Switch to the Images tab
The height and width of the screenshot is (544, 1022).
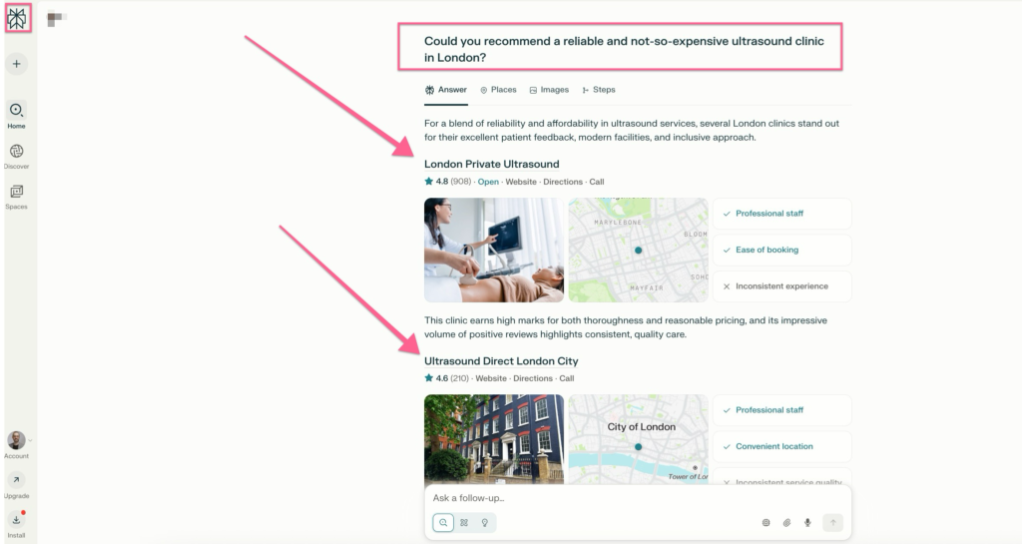click(x=549, y=90)
